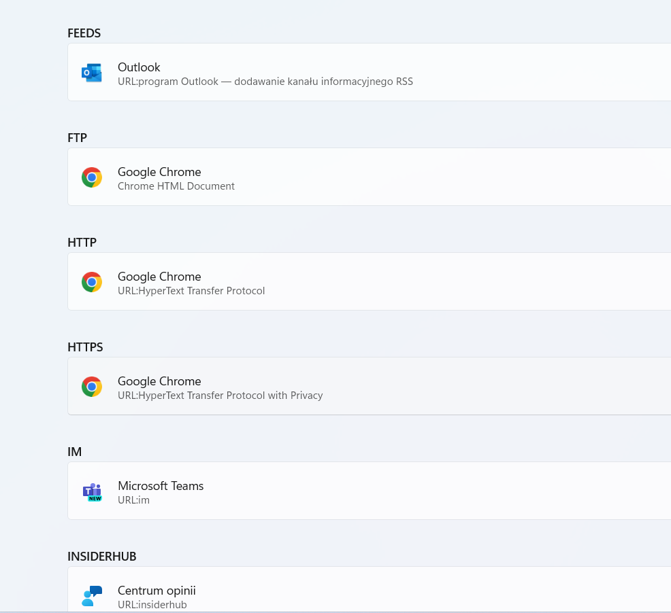This screenshot has height=613, width=671.
Task: Change the HTTP default app card
Action: 370,282
